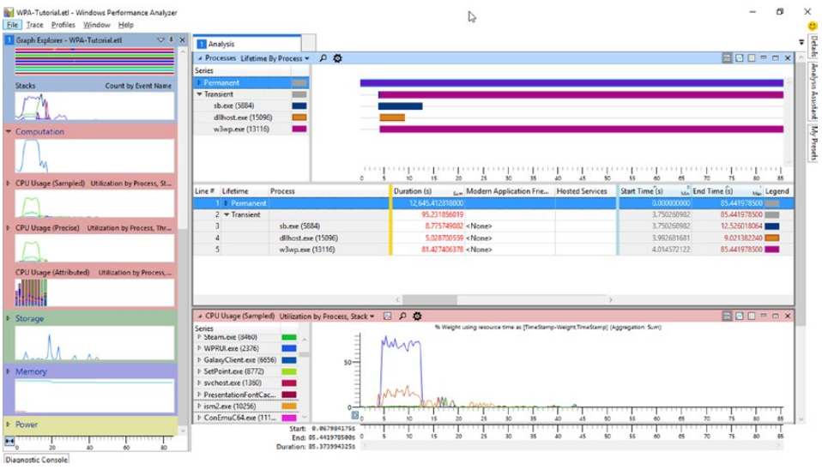Maximize the Processes analysis panel
The width and height of the screenshot is (822, 470).
776,57
